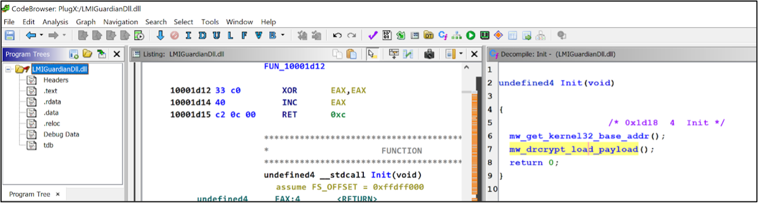The width and height of the screenshot is (760, 205).
Task: Click the open folder icon in Program Trees
Action: coord(88,54)
